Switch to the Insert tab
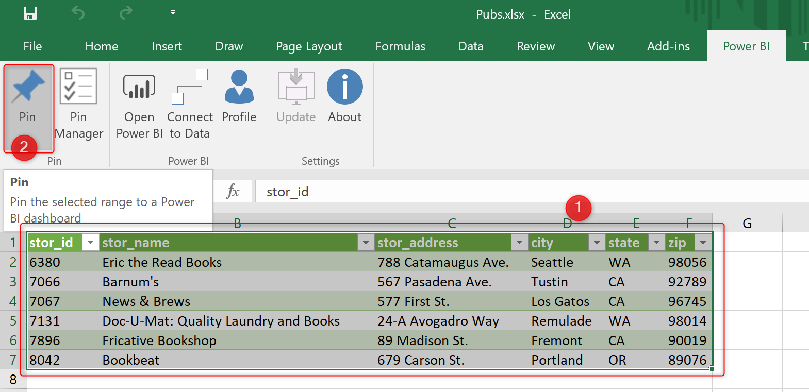Viewport: 809px width, 392px height. tap(167, 46)
